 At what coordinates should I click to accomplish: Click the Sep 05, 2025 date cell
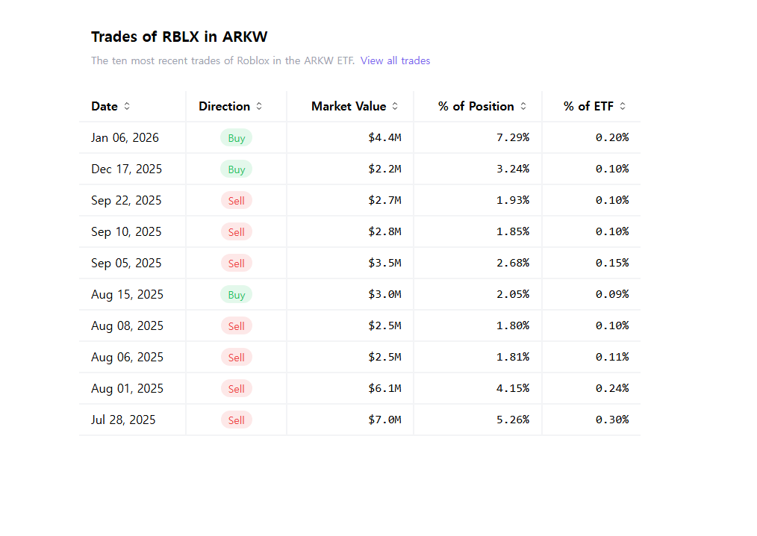coord(126,263)
